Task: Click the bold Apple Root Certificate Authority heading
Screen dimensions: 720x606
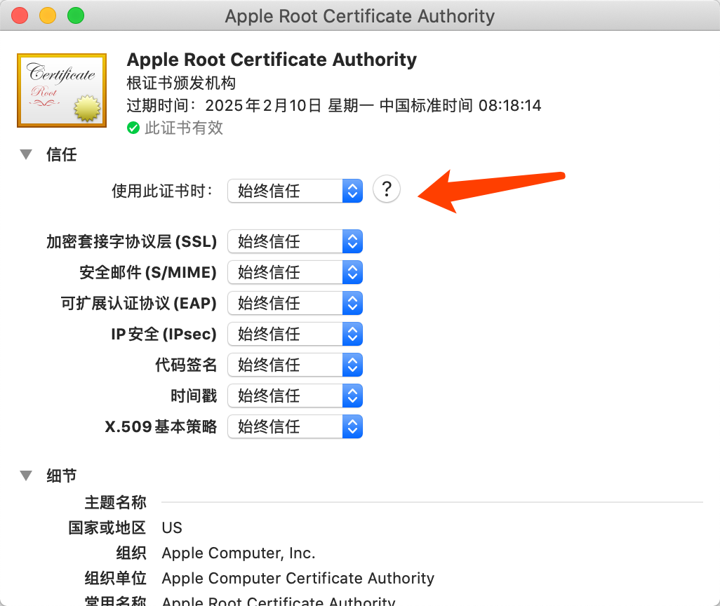Action: click(272, 60)
